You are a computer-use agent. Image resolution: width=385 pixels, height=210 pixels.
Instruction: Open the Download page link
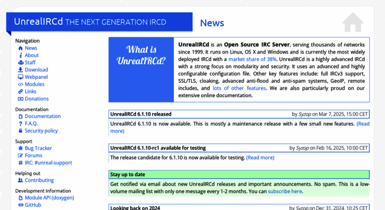(x=36, y=70)
